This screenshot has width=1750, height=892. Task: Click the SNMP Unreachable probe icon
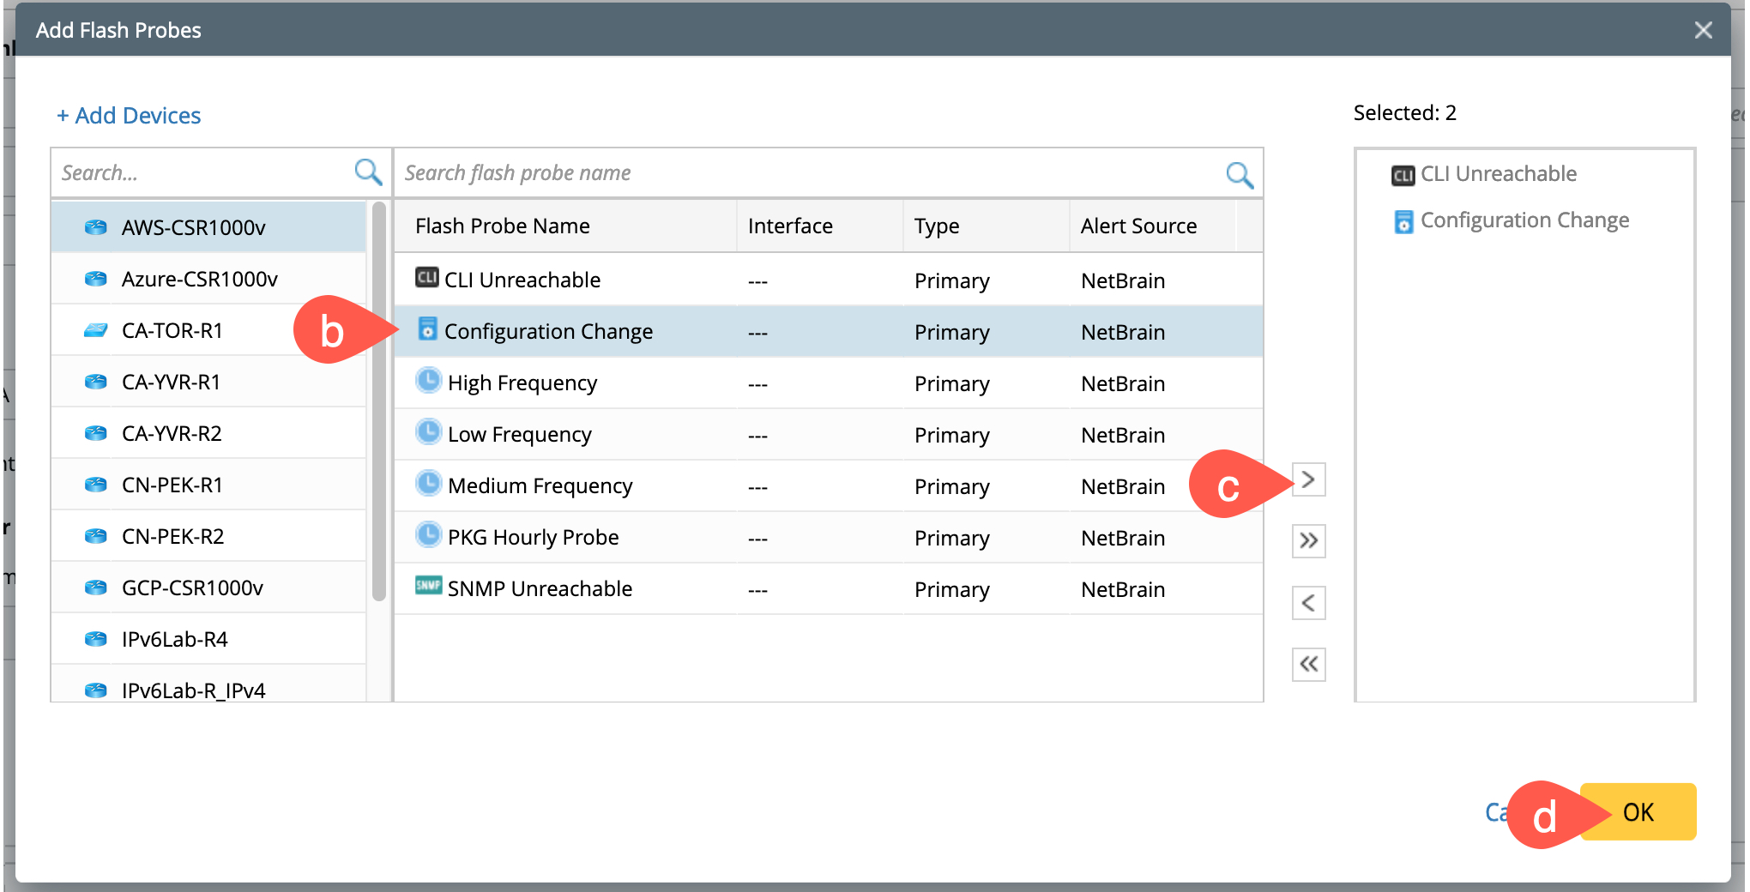(428, 586)
